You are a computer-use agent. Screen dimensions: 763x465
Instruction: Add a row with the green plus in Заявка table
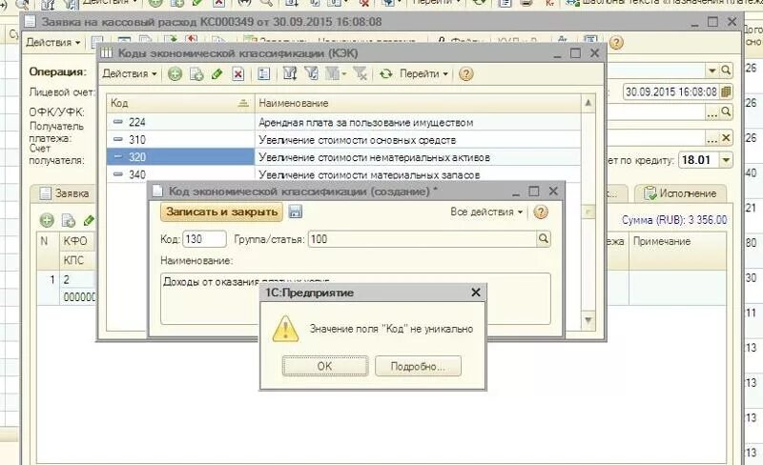pos(47,221)
